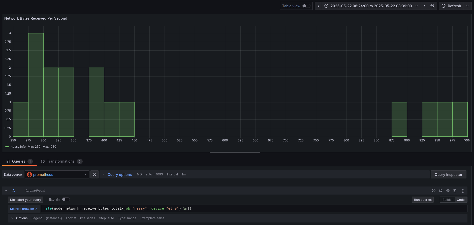This screenshot has width=474, height=225.
Task: Click into the PromQL query editor
Action: tap(254, 208)
